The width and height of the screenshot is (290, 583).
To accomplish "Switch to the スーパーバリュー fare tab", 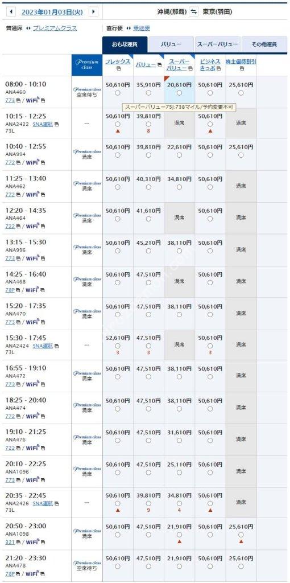I will coord(217,44).
